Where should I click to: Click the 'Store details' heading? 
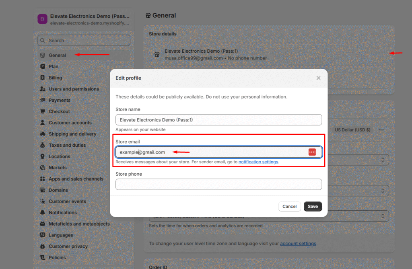pos(163,34)
